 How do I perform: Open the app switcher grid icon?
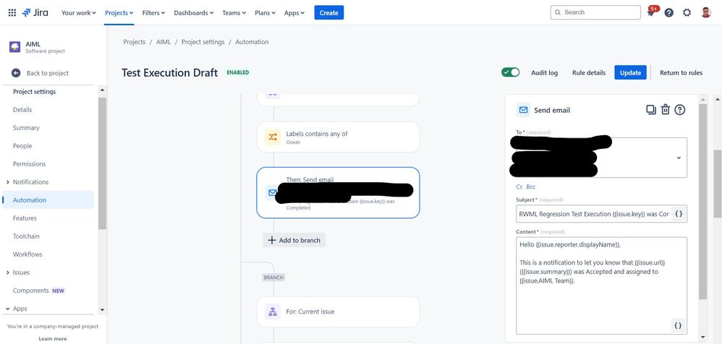(x=12, y=13)
